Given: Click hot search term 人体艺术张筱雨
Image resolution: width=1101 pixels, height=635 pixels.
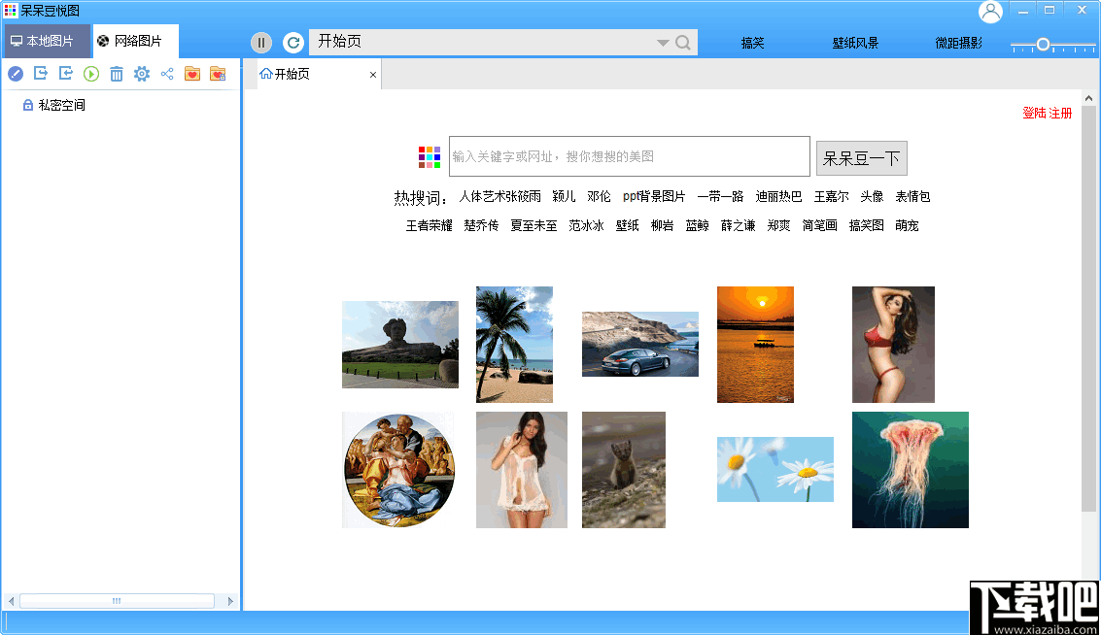Looking at the screenshot, I should tap(499, 196).
